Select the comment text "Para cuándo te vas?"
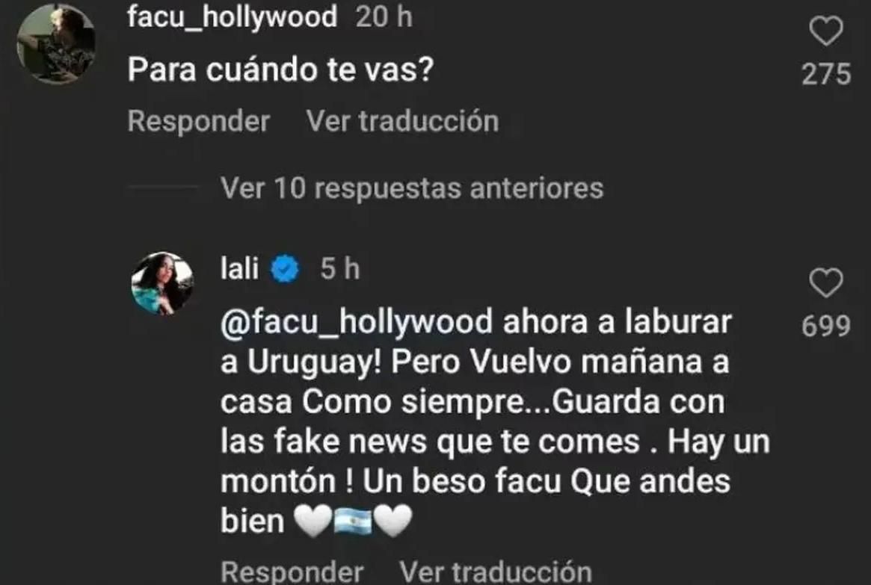This screenshot has width=871, height=585. [280, 70]
